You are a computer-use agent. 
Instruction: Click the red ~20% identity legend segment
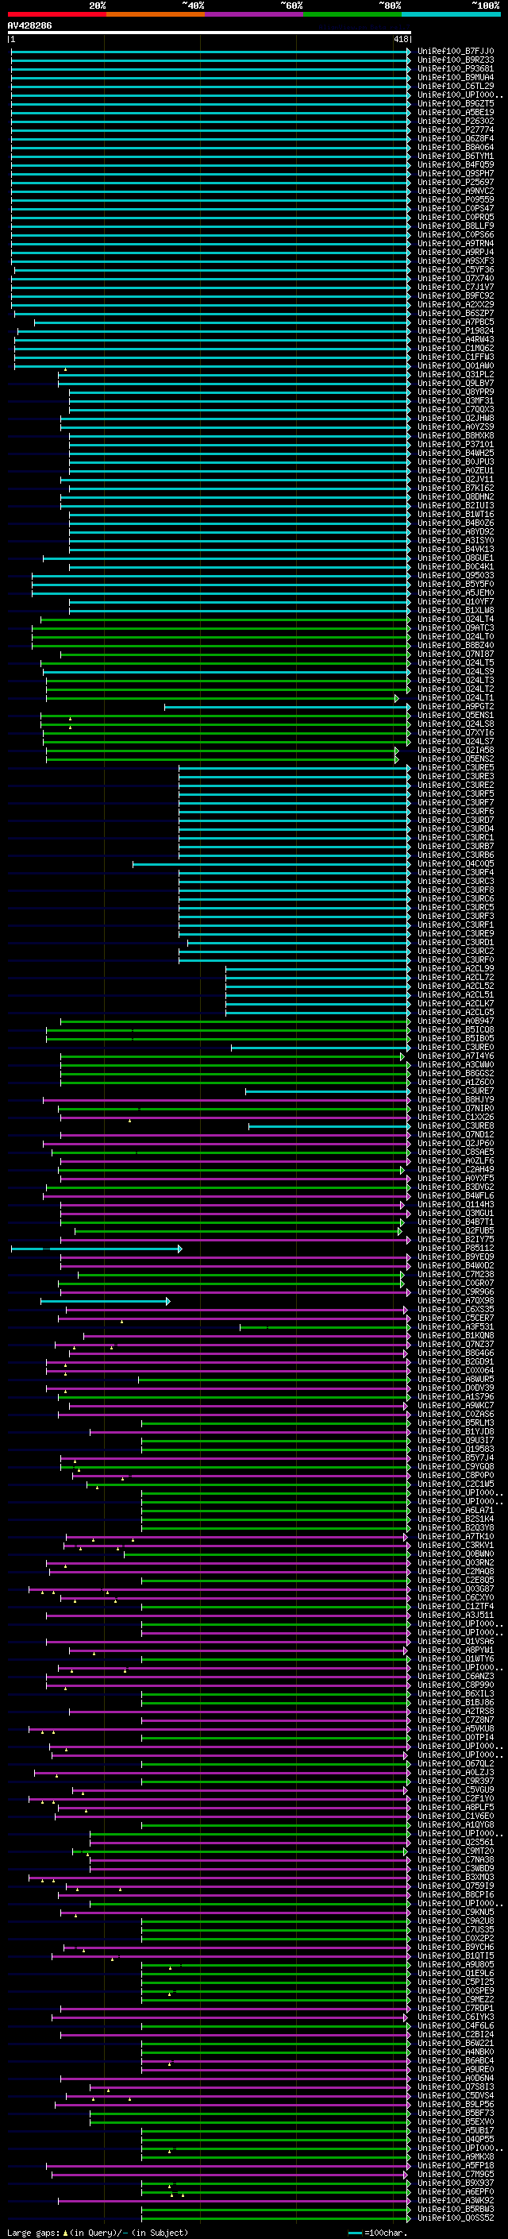(x=56, y=14)
